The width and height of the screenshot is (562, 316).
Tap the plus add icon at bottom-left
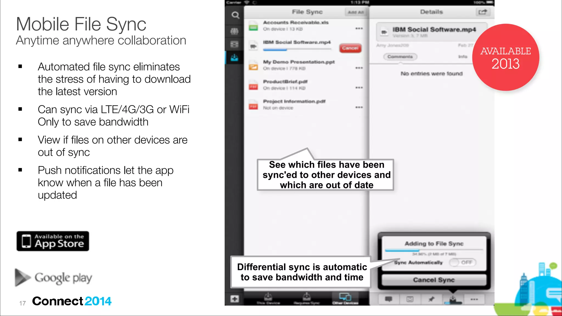click(x=235, y=299)
